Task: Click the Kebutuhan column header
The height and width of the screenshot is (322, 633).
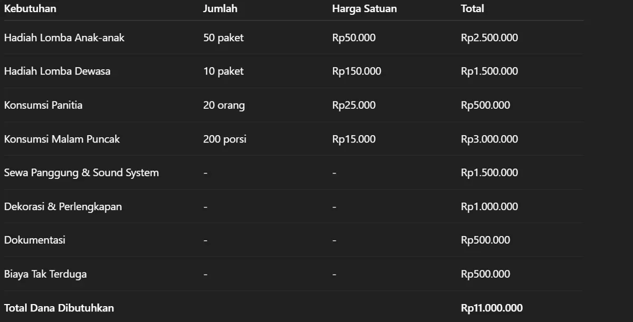Action: 30,8
